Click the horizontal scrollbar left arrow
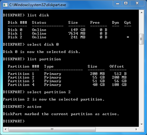Viewport: 147px width, 135px height. (5, 129)
